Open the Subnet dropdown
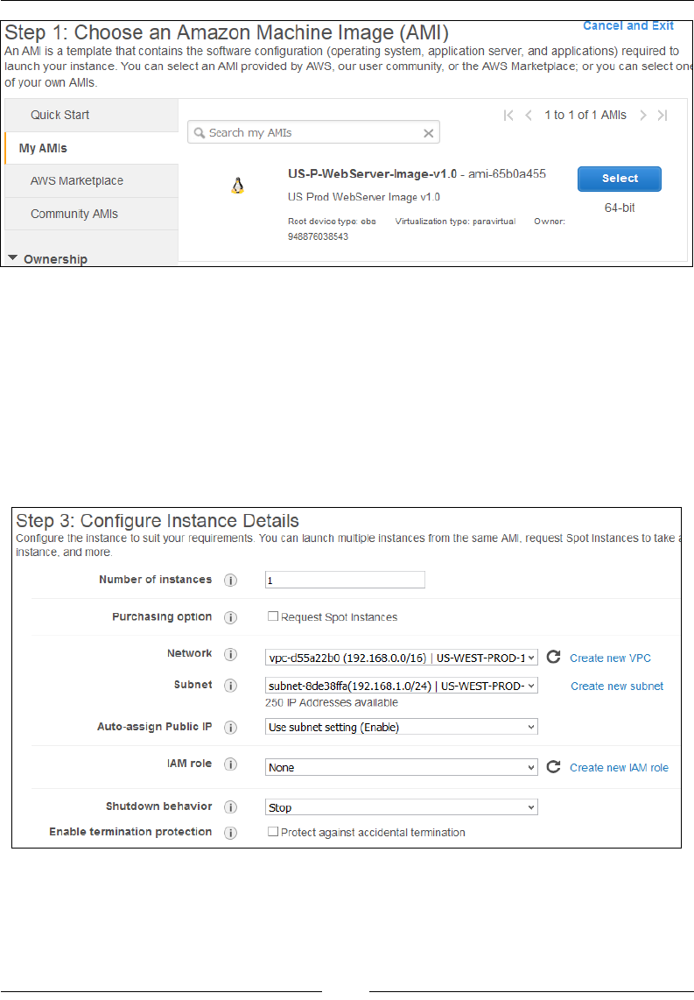694x1000 pixels. (x=402, y=686)
